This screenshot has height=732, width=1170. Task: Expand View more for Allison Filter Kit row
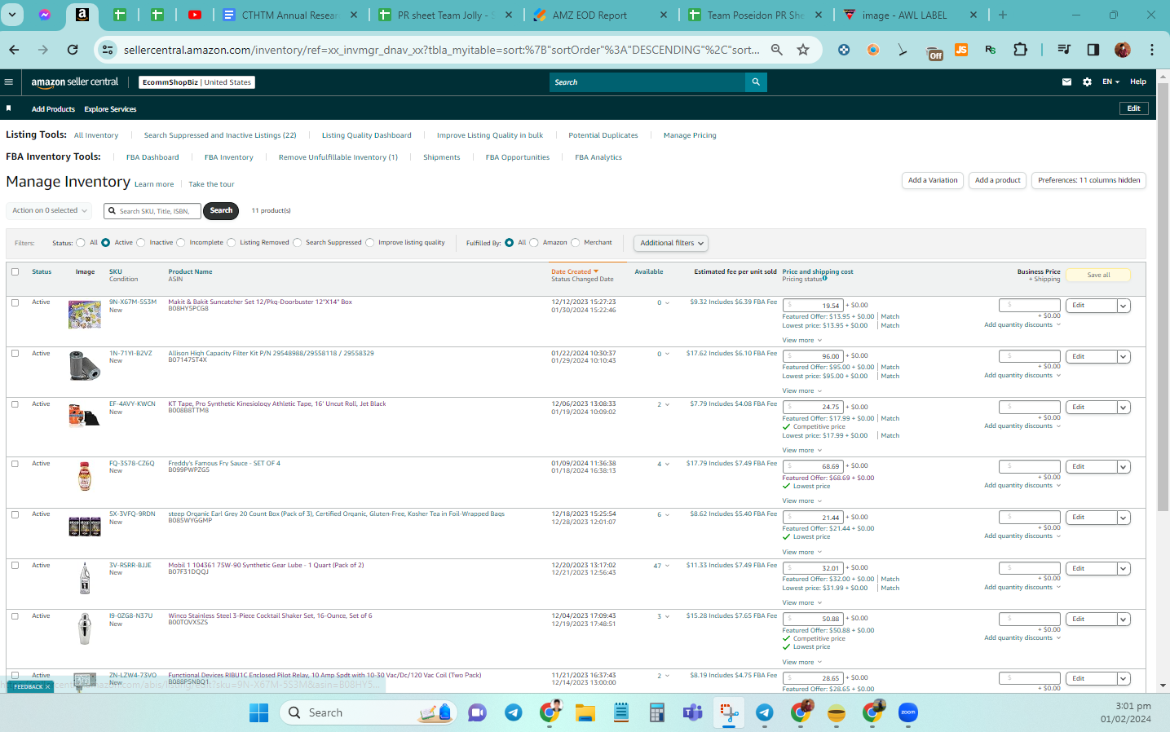coord(802,391)
